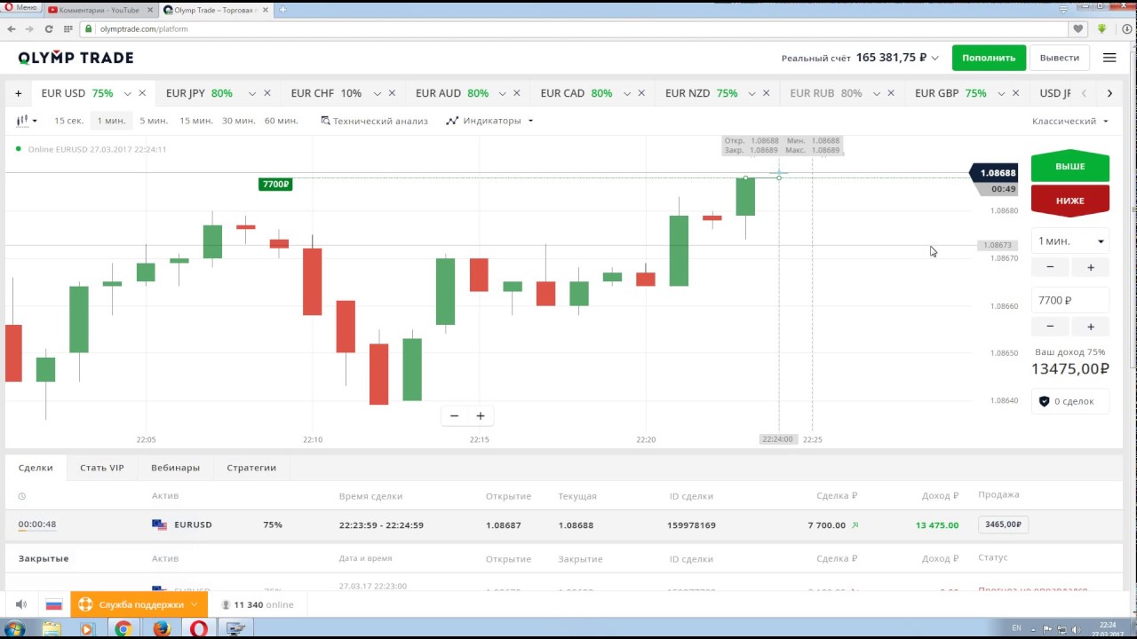Click the Olymp Trade logo

click(76, 58)
